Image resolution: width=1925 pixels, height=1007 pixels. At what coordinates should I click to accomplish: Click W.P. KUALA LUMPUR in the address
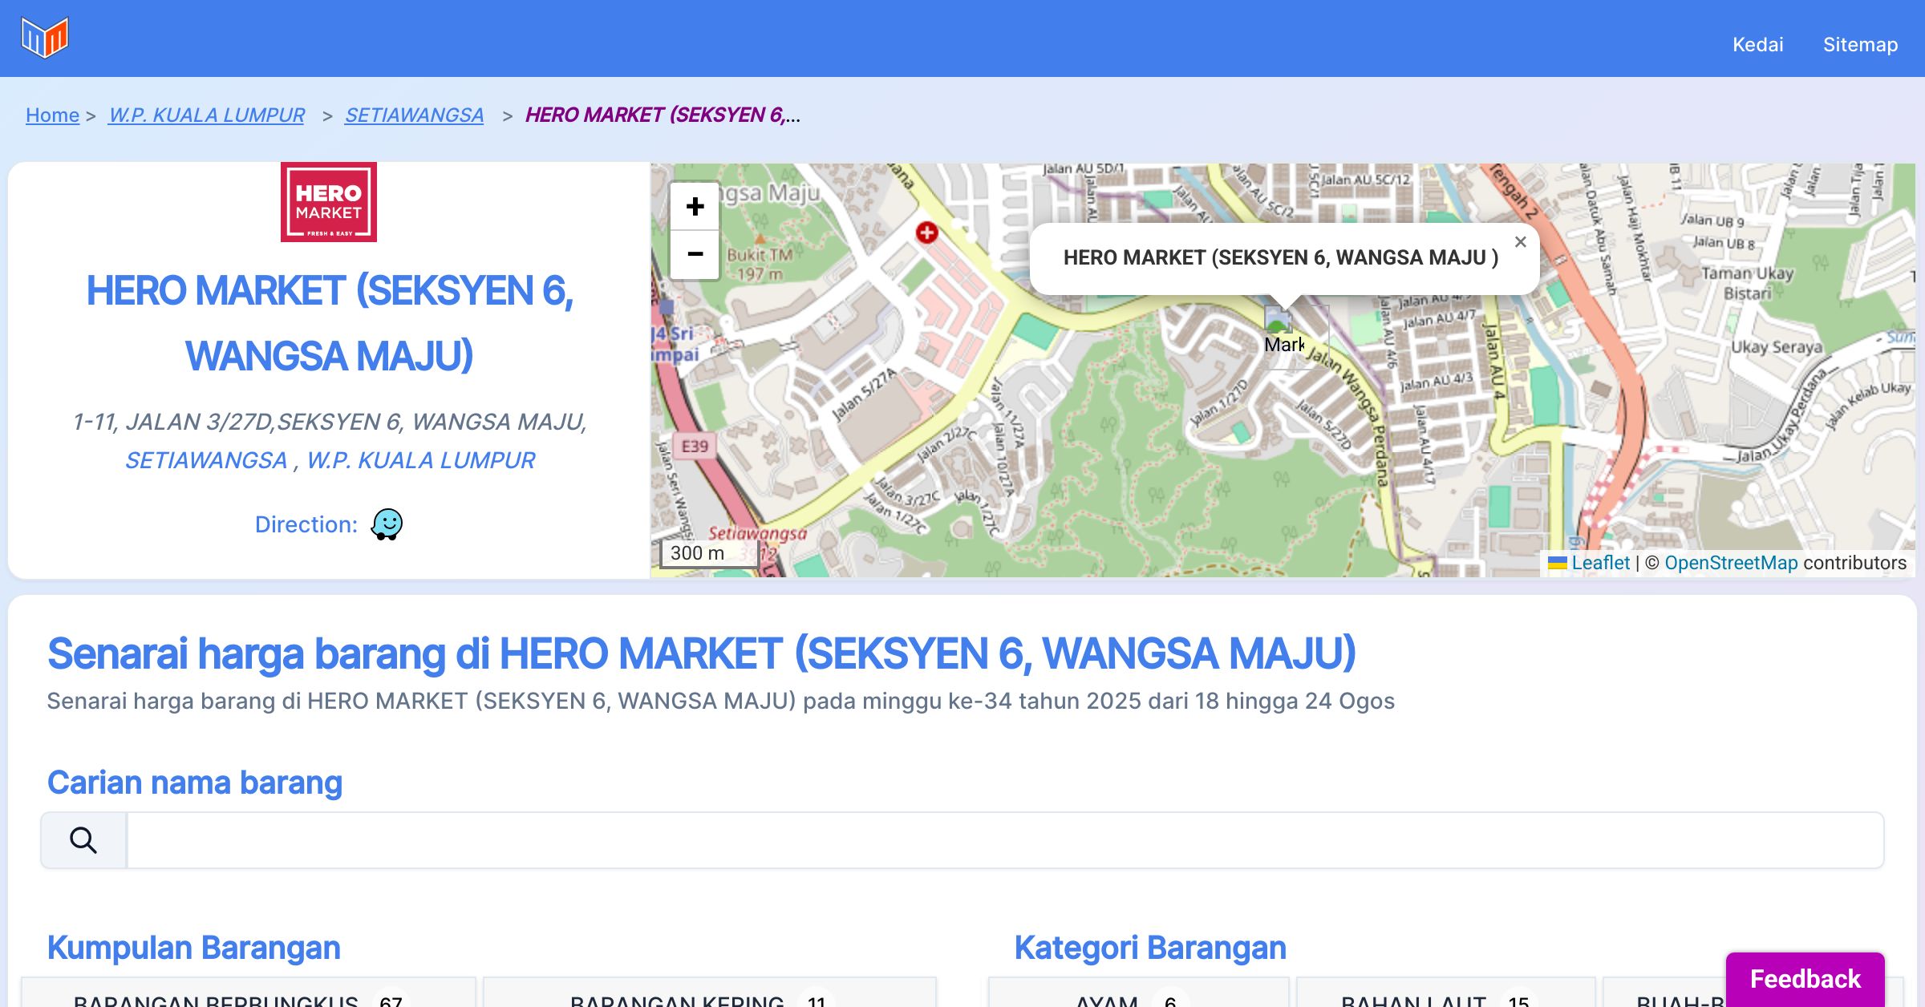(420, 460)
